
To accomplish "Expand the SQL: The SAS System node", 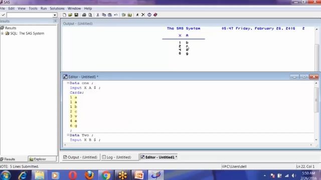I will pos(2,33).
